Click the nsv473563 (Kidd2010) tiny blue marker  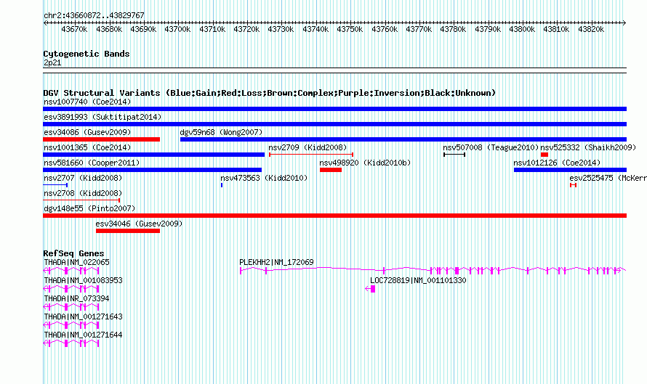[x=222, y=185]
